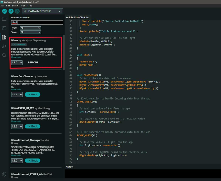Image resolution: width=221 pixels, height=181 pixels.
Task: Open More info link for BlynkESP32_BT_WF
Action: coord(16,122)
